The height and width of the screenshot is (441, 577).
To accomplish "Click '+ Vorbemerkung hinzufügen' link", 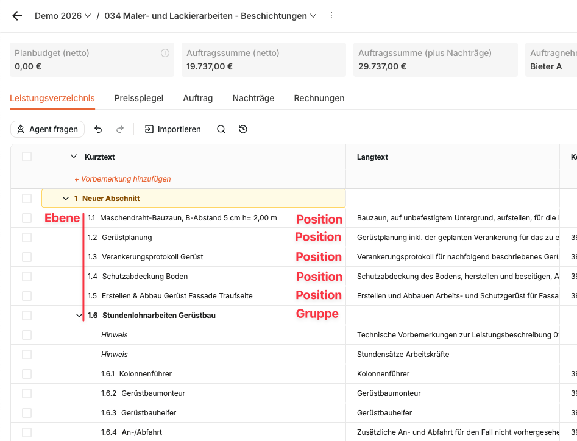I will coord(122,179).
